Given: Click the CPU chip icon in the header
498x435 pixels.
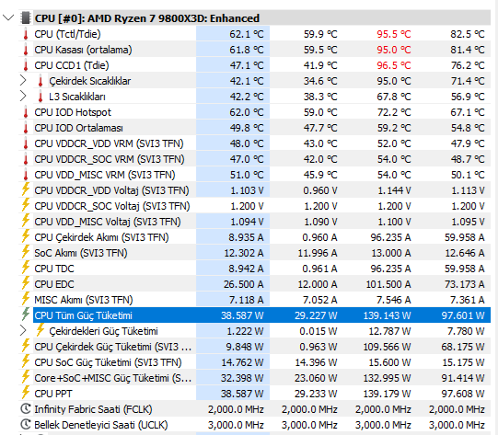Looking at the screenshot, I should (26, 17).
